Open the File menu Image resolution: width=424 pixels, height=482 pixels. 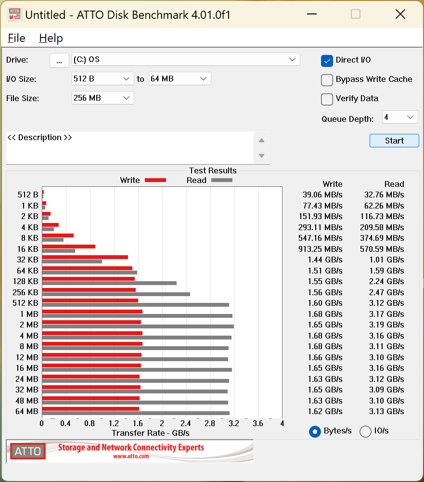click(16, 38)
